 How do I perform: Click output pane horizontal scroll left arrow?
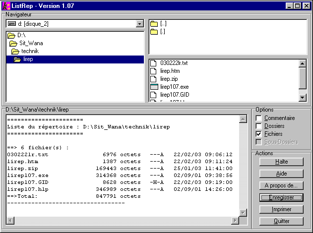click(x=10, y=221)
